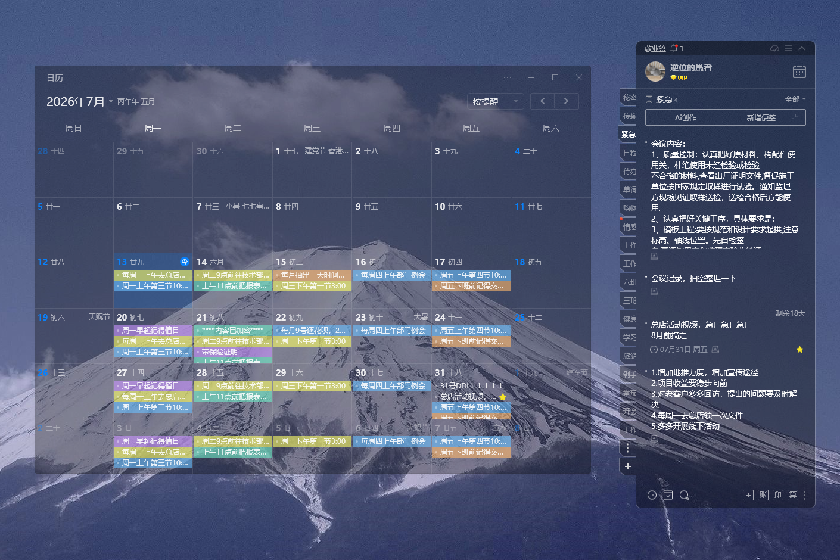Open the 按提醒 dropdown in calendar
The height and width of the screenshot is (560, 840).
point(496,101)
